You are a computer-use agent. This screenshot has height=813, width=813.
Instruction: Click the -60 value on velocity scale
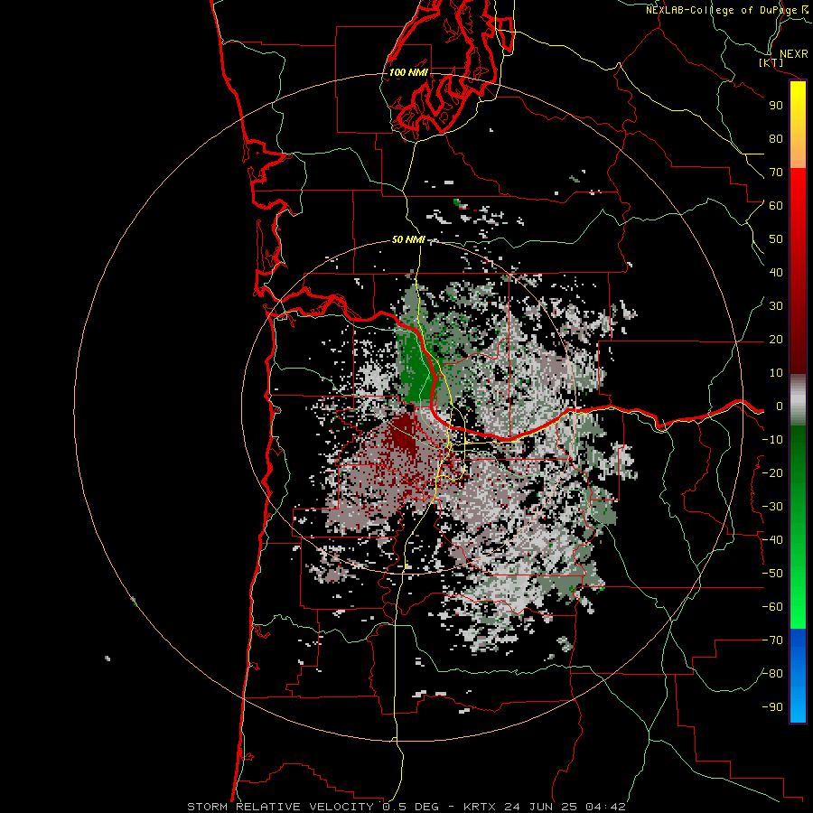click(772, 607)
